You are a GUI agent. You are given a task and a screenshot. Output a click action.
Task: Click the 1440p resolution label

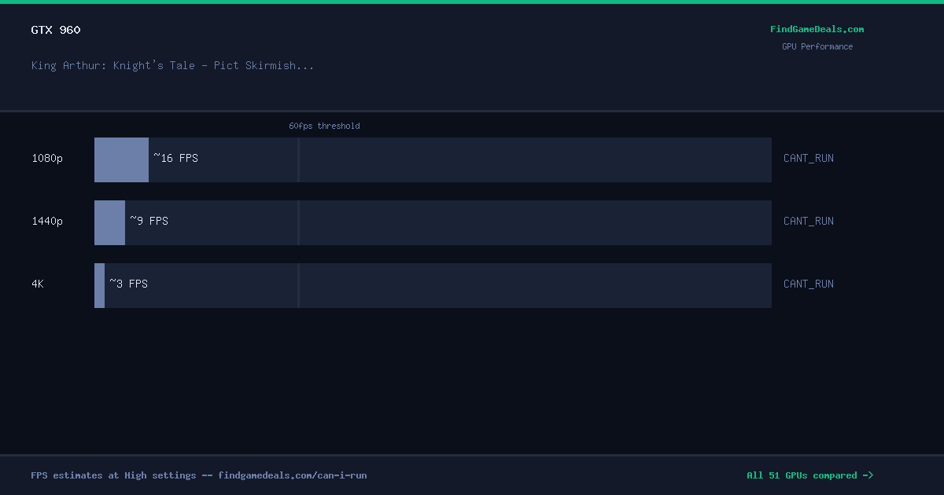click(x=47, y=221)
